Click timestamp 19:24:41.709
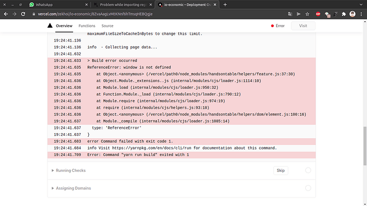Viewport: 367px width, 206px height. pos(68,155)
